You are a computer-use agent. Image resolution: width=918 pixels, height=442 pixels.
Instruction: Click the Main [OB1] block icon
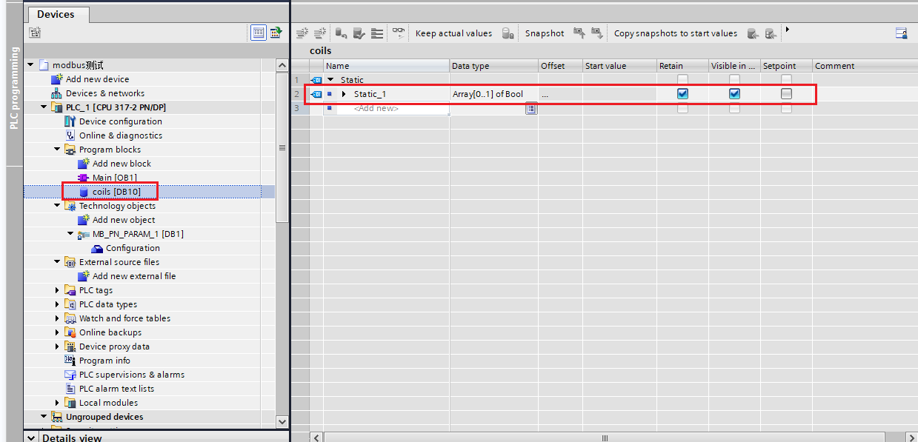click(x=83, y=178)
